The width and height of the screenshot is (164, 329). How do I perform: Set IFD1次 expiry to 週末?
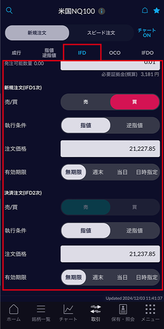pyautogui.click(x=98, y=172)
